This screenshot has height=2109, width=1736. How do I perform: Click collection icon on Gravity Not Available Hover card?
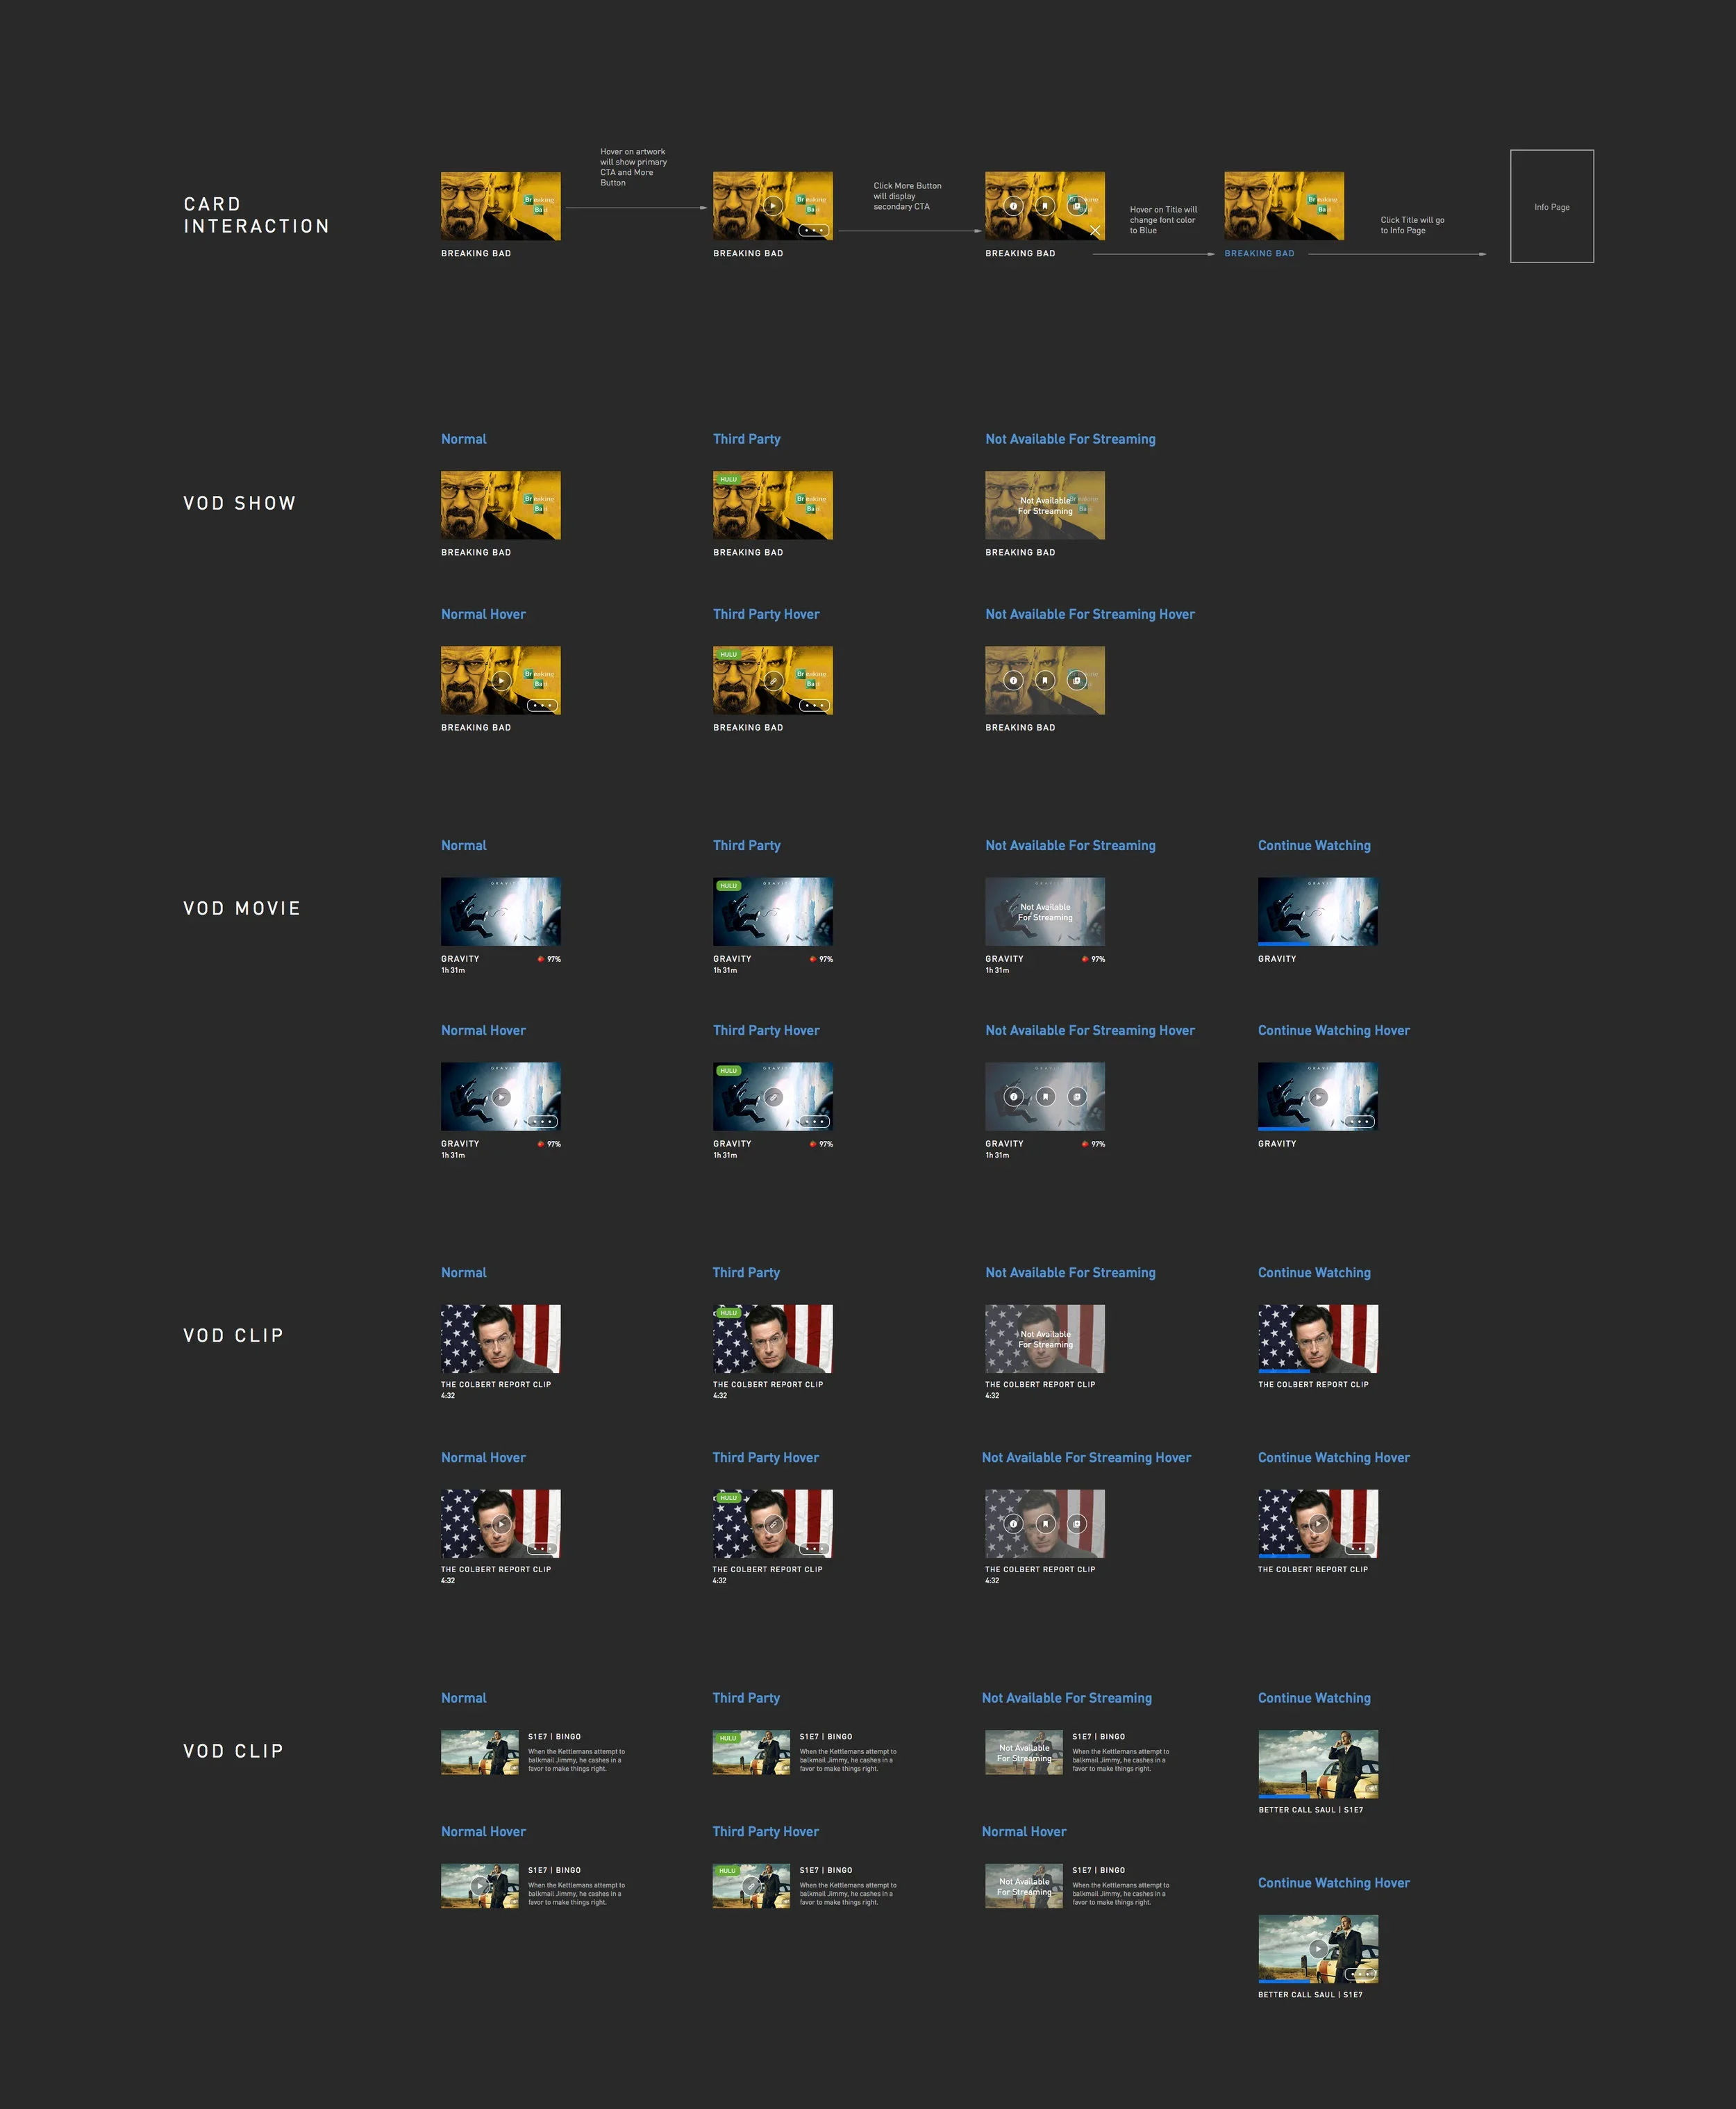tap(1077, 1097)
